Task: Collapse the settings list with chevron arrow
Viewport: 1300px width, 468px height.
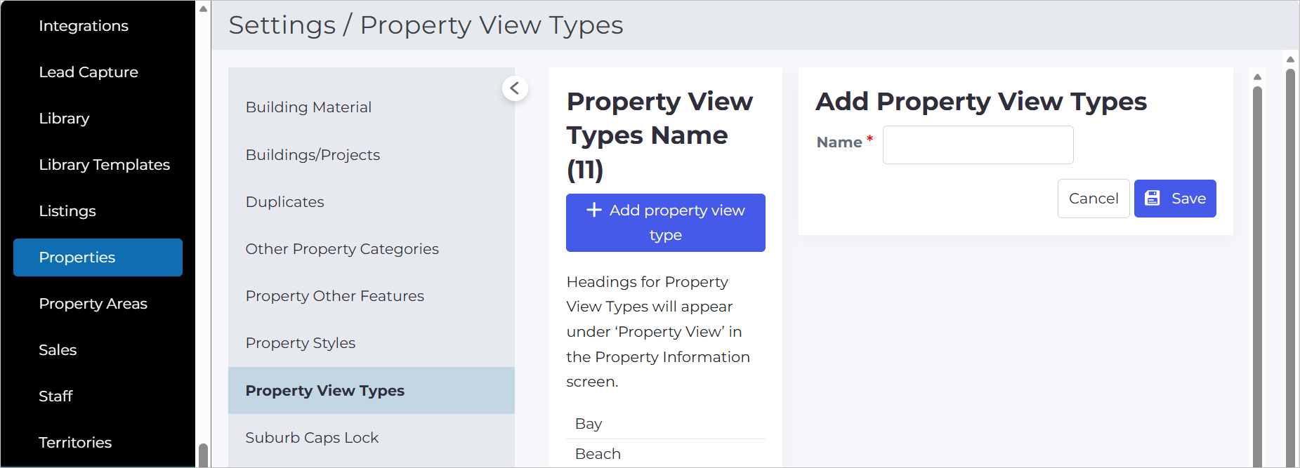Action: coord(515,88)
